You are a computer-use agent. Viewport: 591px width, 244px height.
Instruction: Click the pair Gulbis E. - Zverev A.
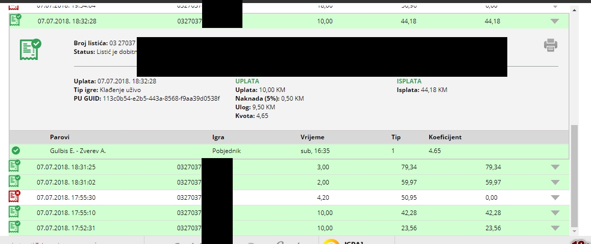[x=78, y=151]
